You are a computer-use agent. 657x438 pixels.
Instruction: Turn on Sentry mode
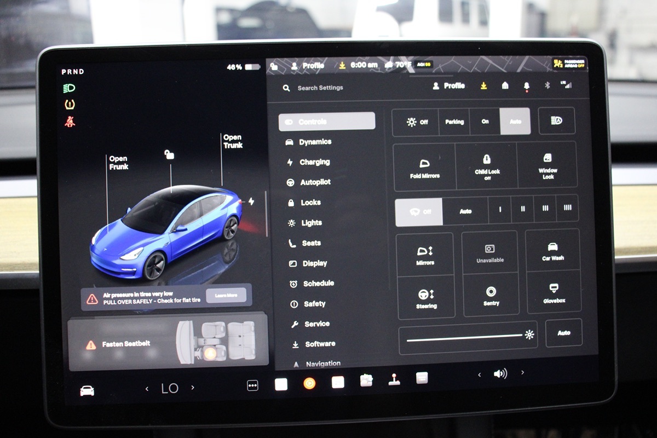coord(491,295)
